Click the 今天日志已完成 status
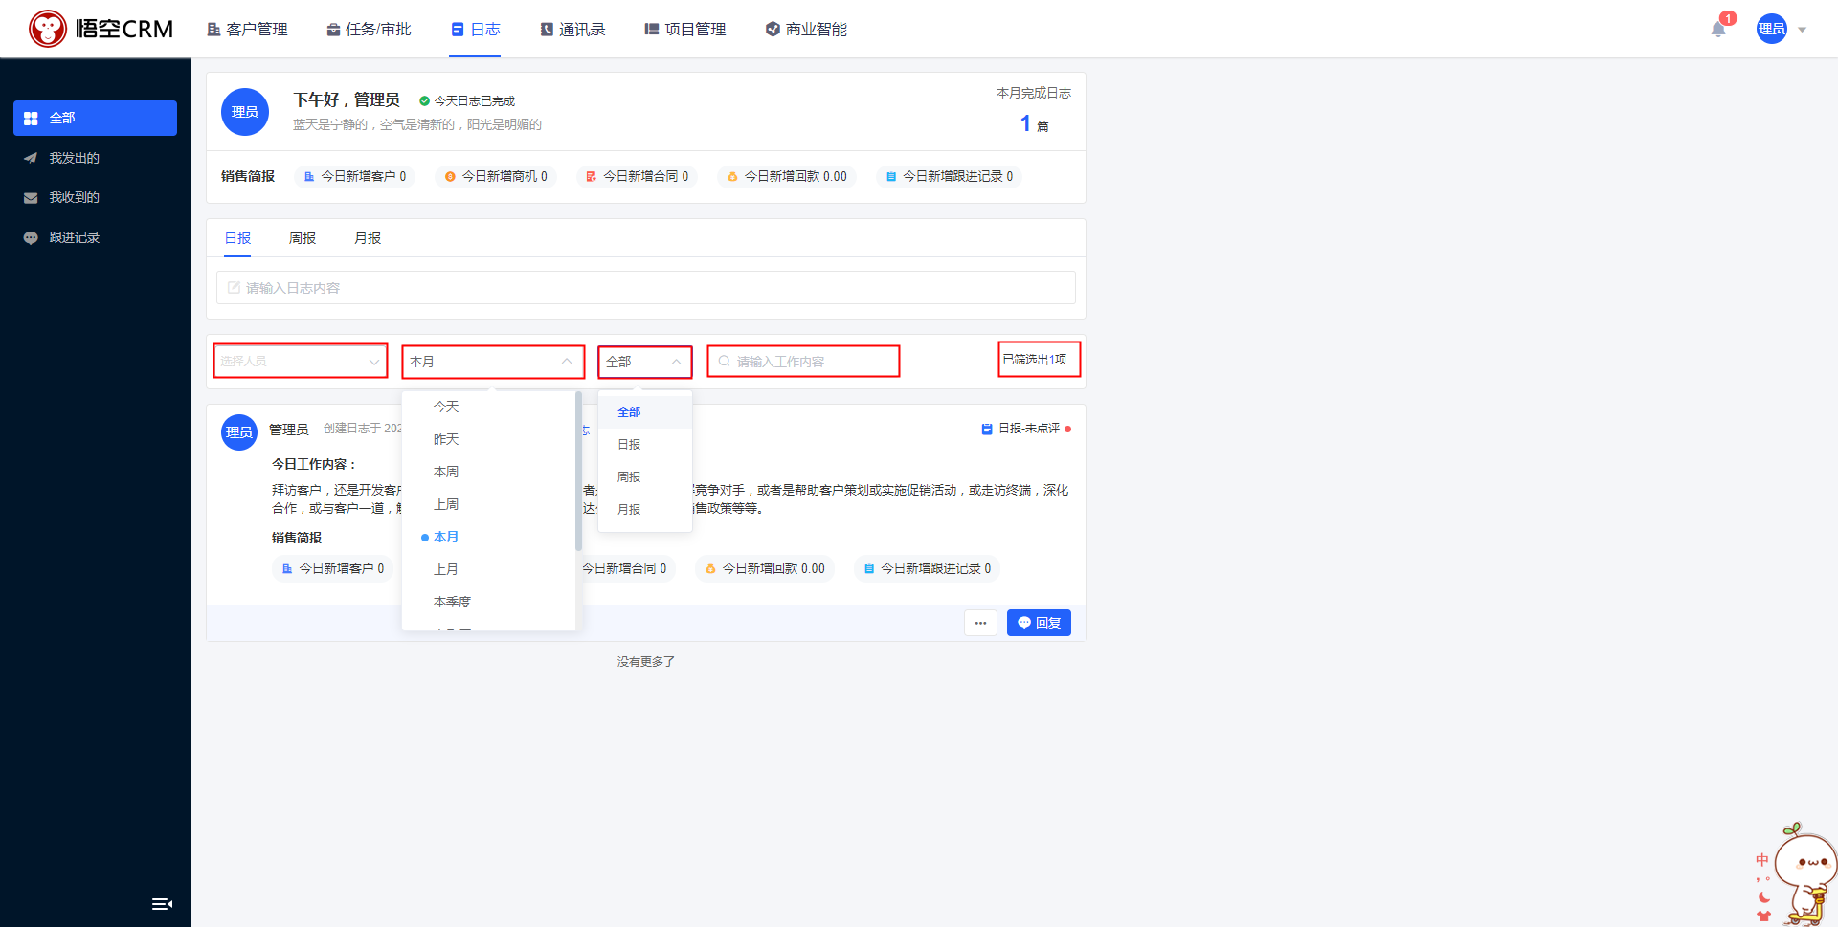 [467, 100]
